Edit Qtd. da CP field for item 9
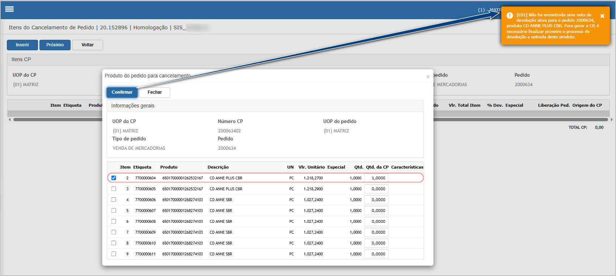616x276 pixels. point(376,254)
